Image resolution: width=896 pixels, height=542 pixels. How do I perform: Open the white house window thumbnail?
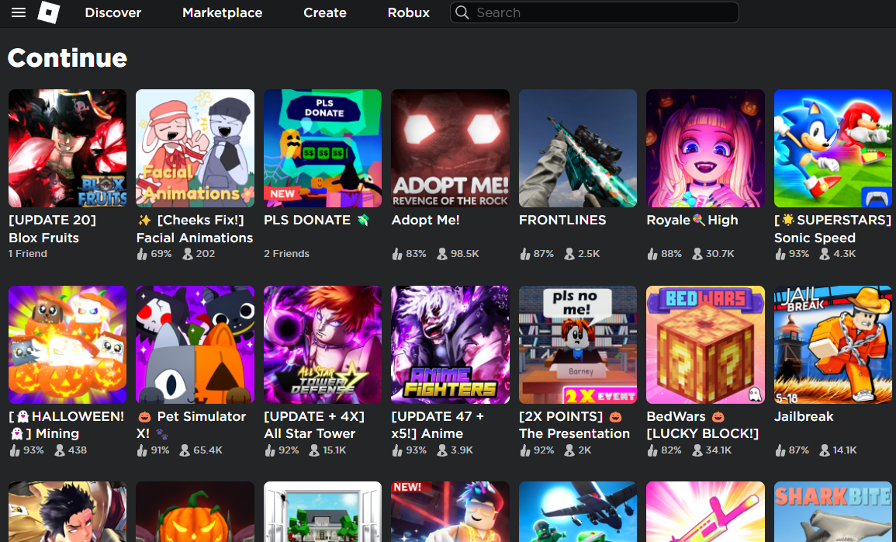(x=323, y=512)
